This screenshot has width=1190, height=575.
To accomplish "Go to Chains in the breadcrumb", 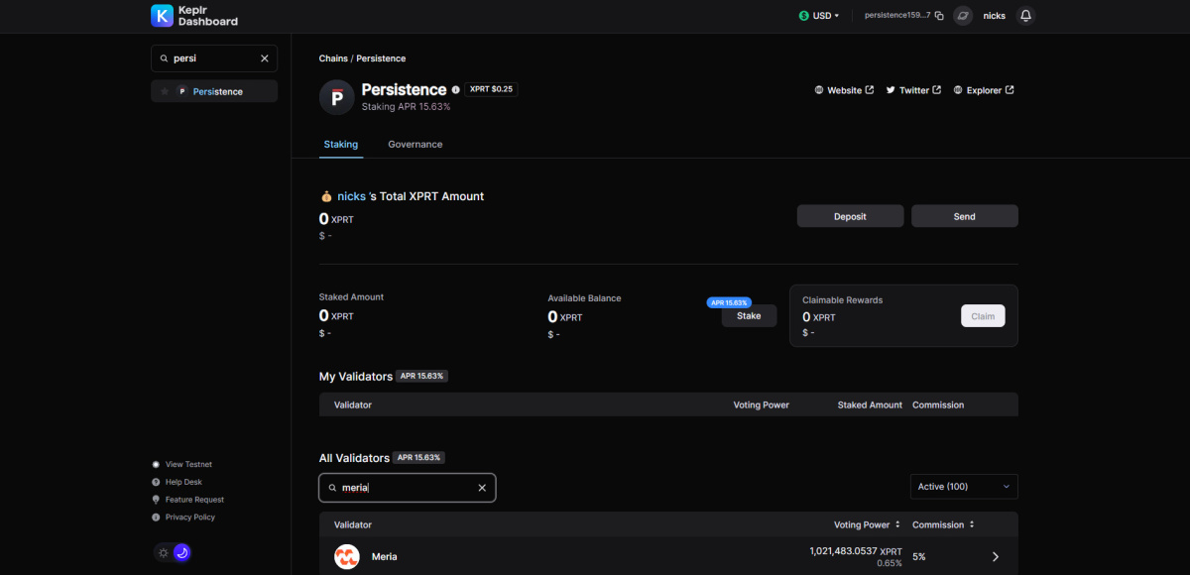I will click(x=333, y=58).
